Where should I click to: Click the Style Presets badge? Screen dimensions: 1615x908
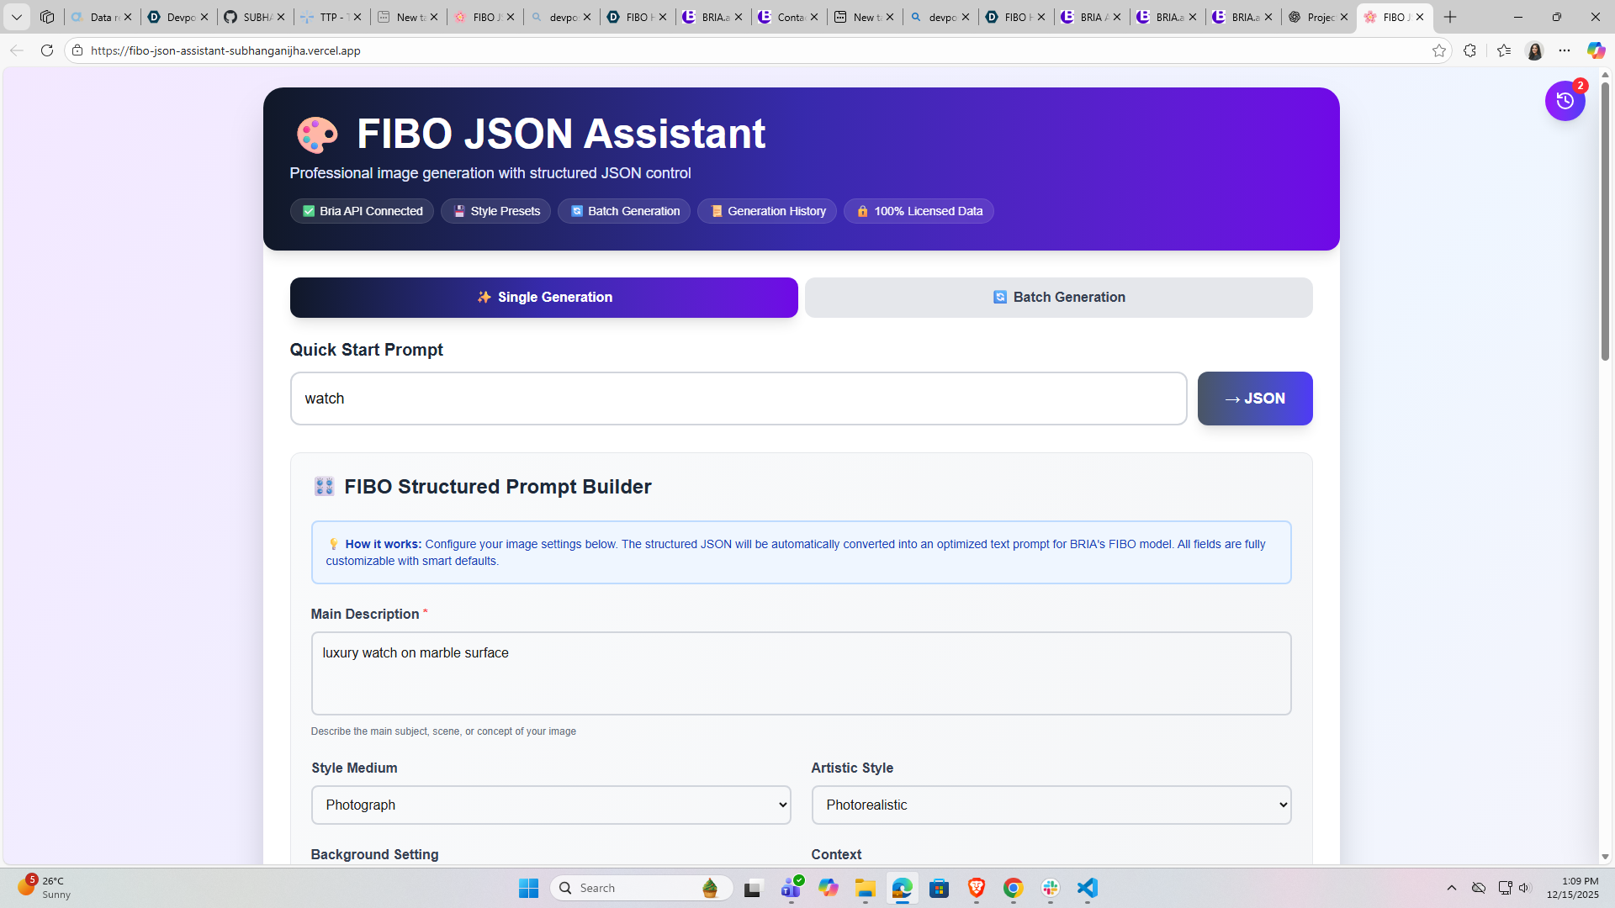495,211
